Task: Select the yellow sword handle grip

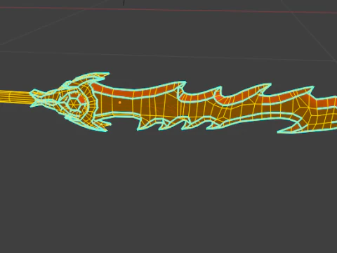Action: point(15,97)
